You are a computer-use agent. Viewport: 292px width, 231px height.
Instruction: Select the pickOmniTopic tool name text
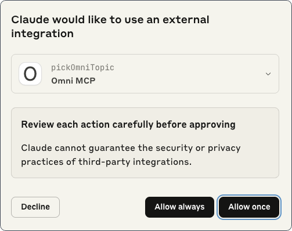click(x=82, y=68)
